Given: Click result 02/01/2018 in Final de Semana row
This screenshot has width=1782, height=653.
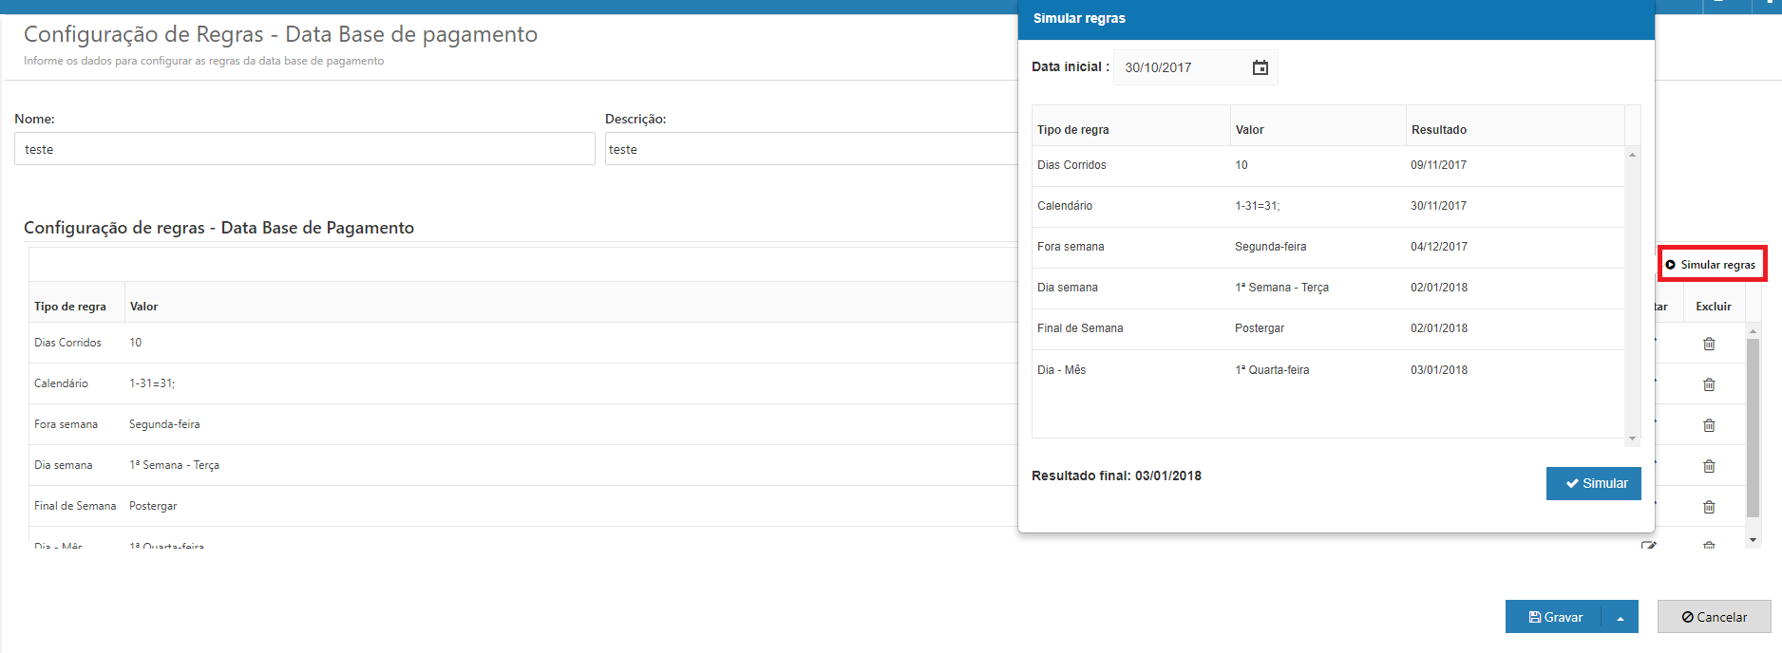Looking at the screenshot, I should click(x=1438, y=328).
